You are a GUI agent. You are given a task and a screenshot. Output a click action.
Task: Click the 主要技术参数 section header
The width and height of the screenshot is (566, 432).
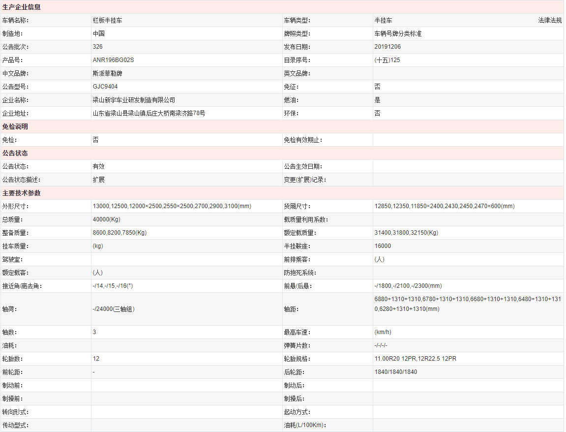[x=22, y=193]
